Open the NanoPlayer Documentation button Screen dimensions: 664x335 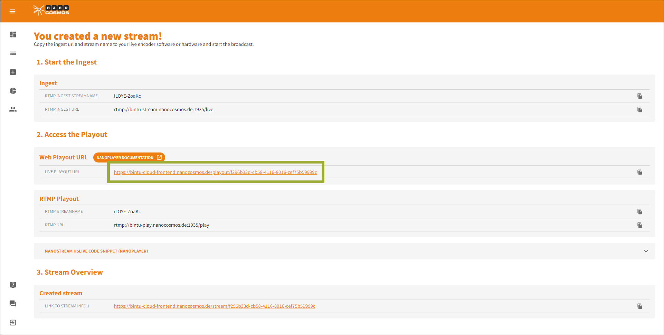129,158
